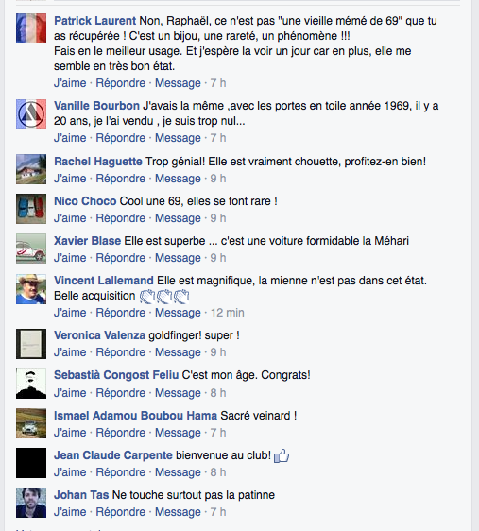Click Message under Johan Tas's comment
Image resolution: width=479 pixels, height=531 pixels.
178,512
